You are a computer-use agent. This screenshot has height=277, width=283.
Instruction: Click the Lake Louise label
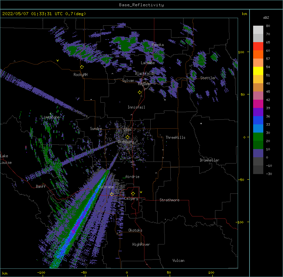(6, 159)
